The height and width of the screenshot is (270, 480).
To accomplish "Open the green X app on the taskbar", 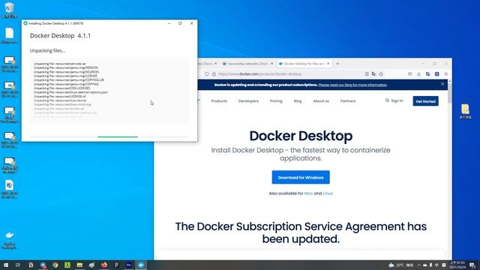I will [x=67, y=265].
